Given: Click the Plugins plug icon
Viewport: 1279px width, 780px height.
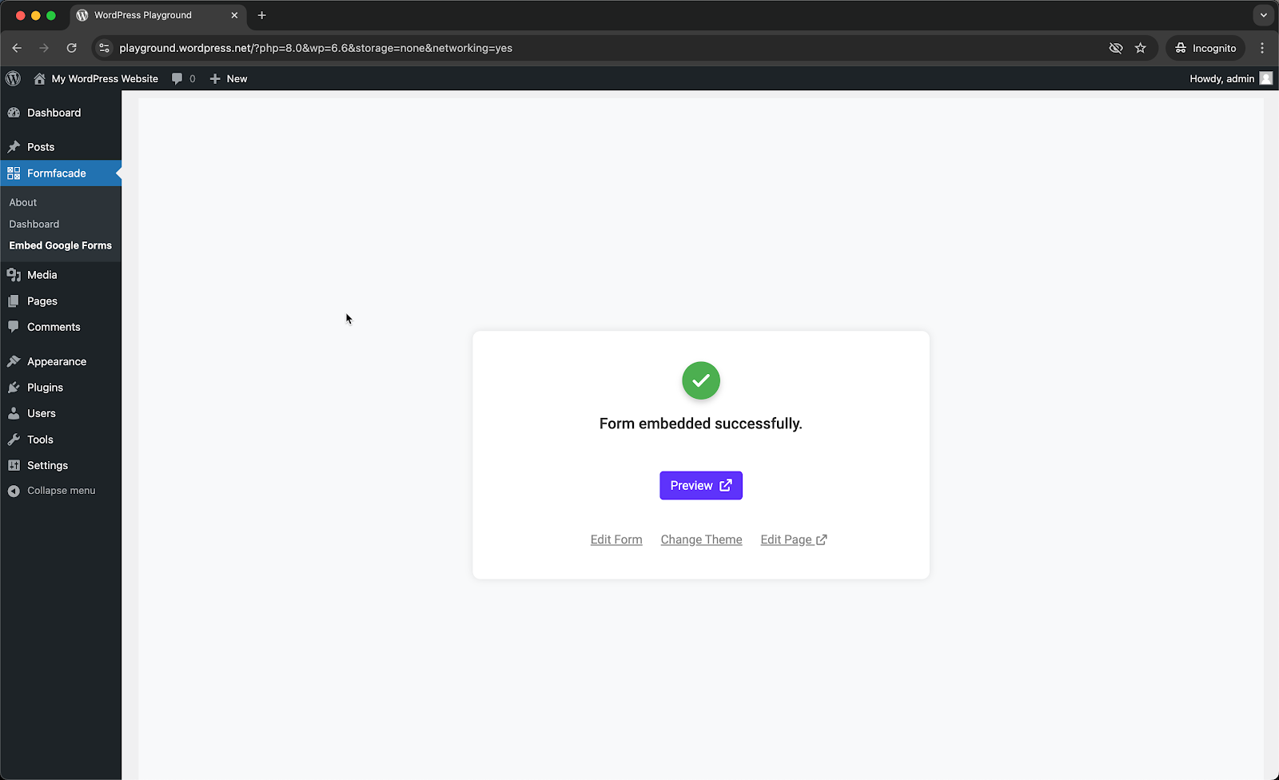Looking at the screenshot, I should click(x=14, y=388).
